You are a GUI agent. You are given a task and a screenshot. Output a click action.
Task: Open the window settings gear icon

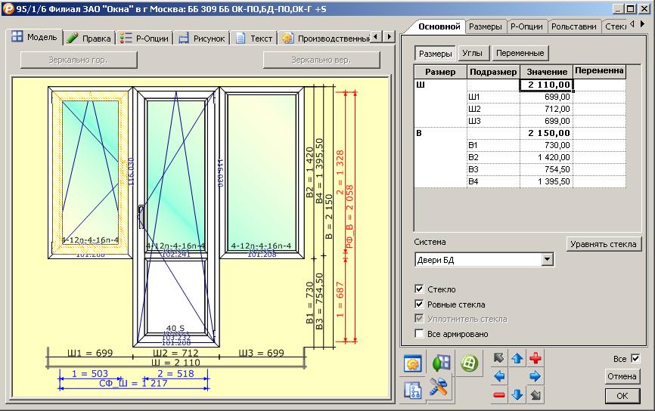click(x=413, y=364)
